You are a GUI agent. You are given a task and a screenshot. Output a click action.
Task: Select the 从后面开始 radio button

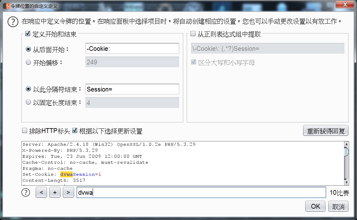click(28, 48)
